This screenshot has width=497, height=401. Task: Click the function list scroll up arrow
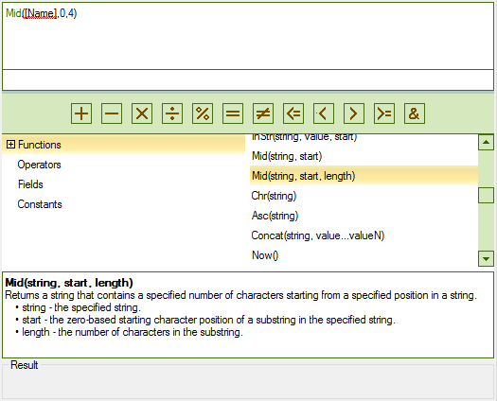click(486, 142)
